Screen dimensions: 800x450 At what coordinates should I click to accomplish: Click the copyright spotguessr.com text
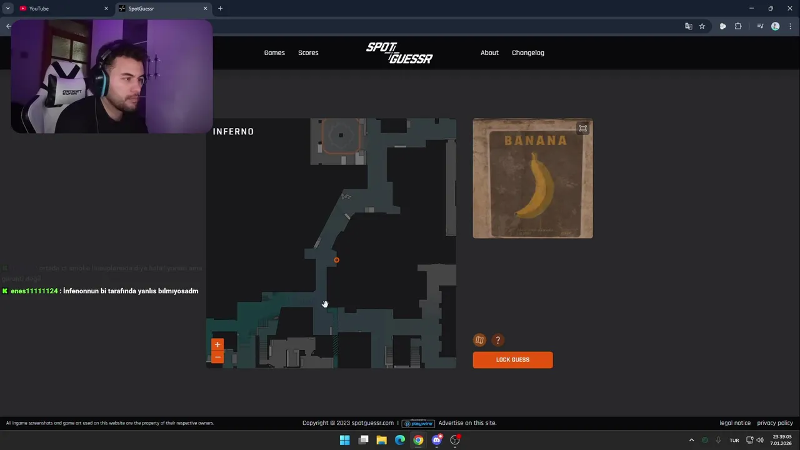[x=348, y=423]
